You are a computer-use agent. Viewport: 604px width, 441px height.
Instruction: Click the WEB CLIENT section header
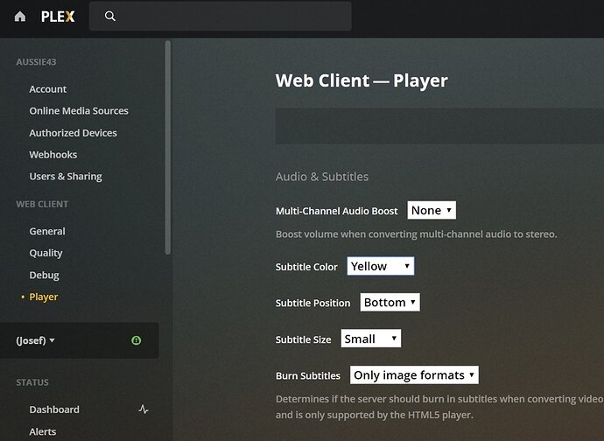click(x=42, y=204)
